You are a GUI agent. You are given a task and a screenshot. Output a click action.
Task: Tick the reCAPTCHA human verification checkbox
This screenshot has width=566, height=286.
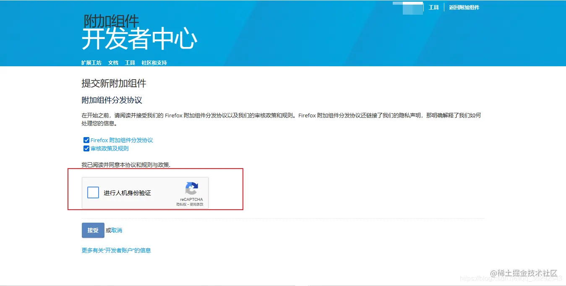click(x=93, y=192)
